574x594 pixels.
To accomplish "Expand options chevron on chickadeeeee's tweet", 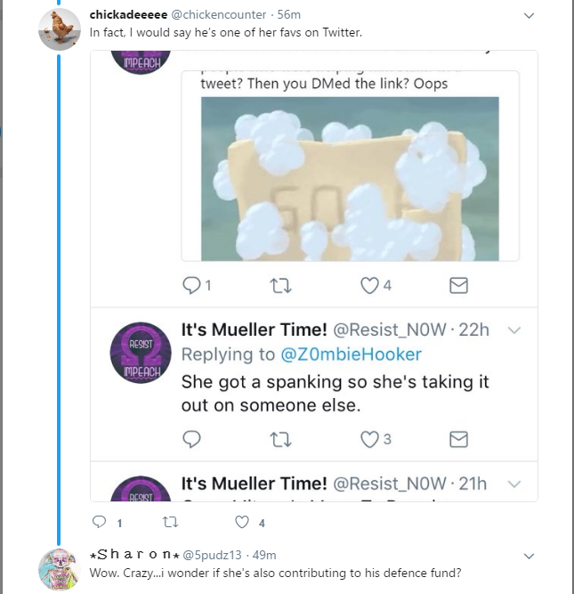I will point(529,16).
